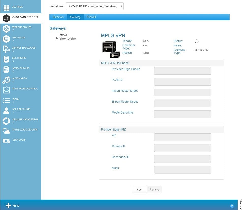Click the Status indicator circle
Image resolution: width=242 pixels, height=210 pixels.
tap(196, 41)
